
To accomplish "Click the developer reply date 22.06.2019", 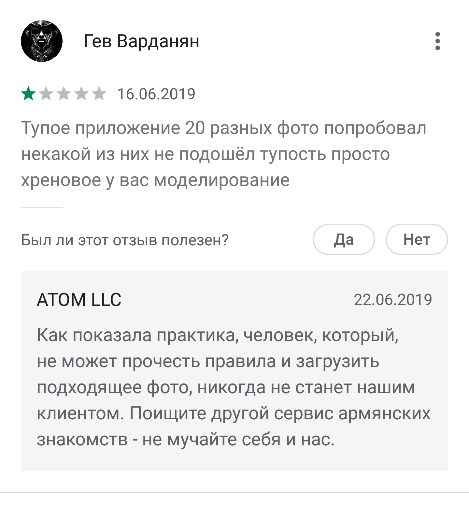I will click(x=393, y=300).
